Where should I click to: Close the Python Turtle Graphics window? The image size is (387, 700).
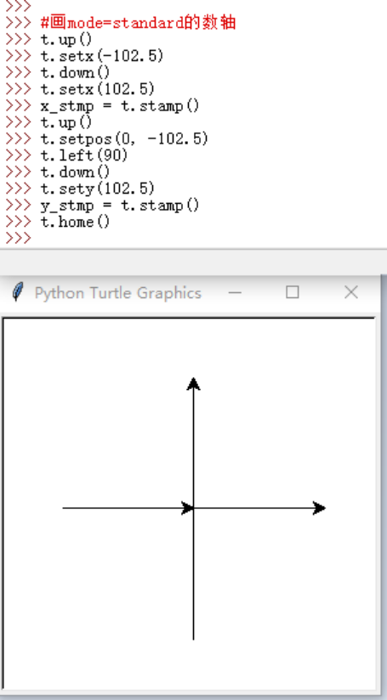[351, 292]
